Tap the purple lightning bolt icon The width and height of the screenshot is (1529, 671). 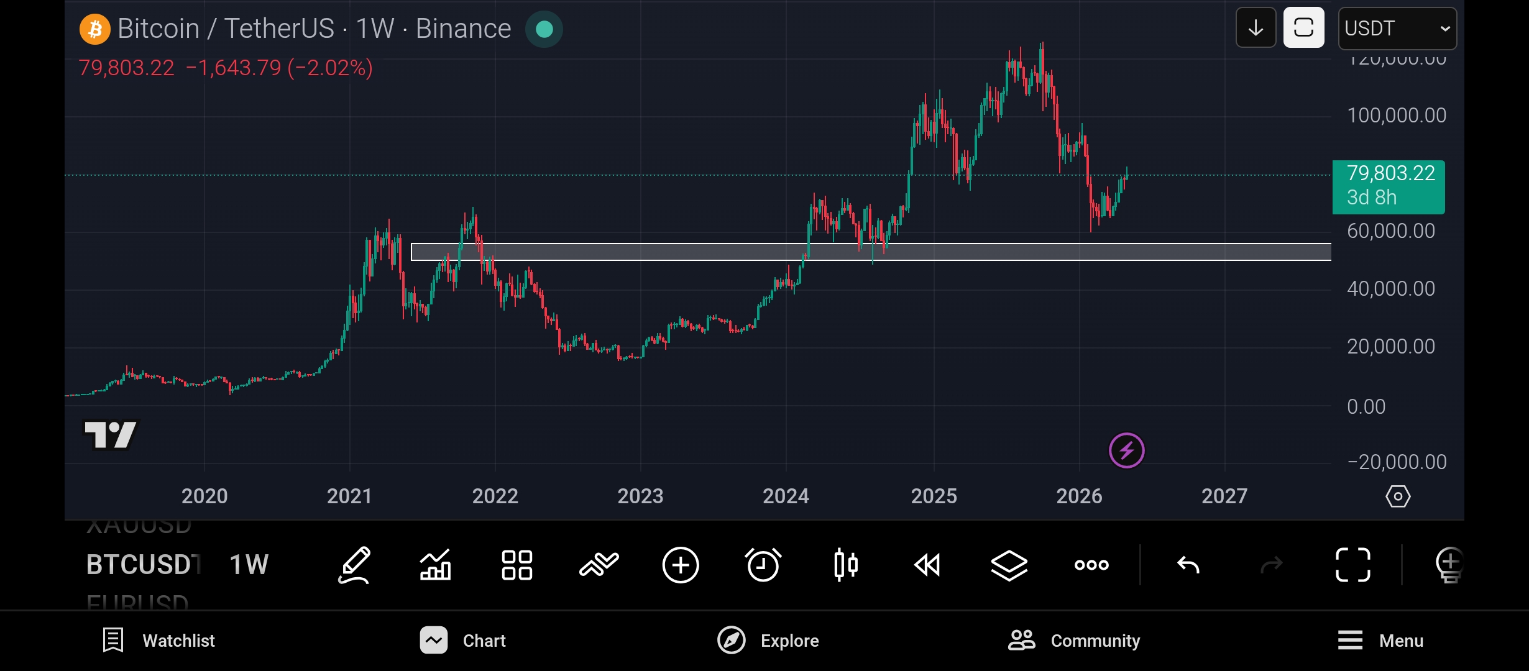click(1127, 450)
